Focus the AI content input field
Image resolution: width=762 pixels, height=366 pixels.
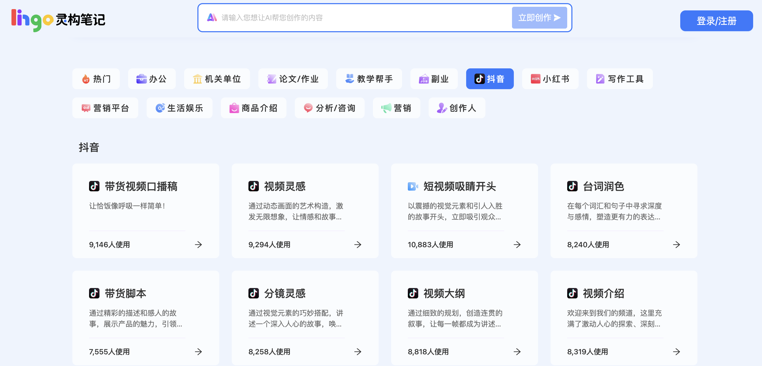[355, 18]
